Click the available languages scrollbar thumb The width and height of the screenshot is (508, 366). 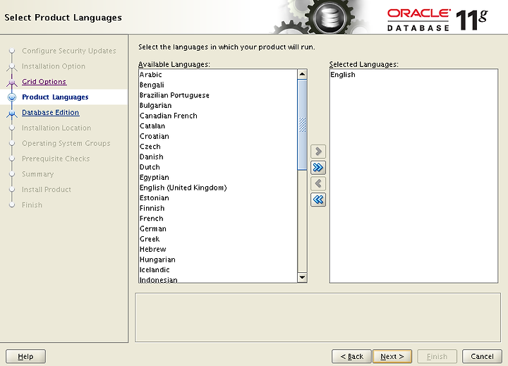tap(302, 125)
